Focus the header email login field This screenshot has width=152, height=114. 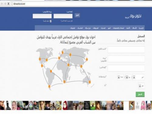click(x=42, y=16)
